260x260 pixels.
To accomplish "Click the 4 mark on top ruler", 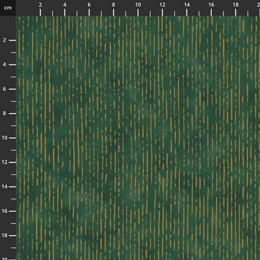I will coord(64,5).
